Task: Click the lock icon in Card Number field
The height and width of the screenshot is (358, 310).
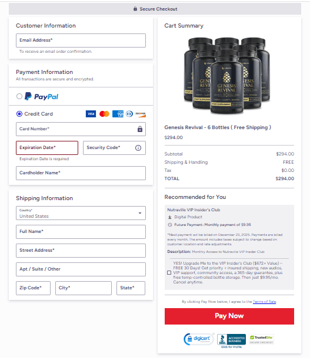Action: 140,129
